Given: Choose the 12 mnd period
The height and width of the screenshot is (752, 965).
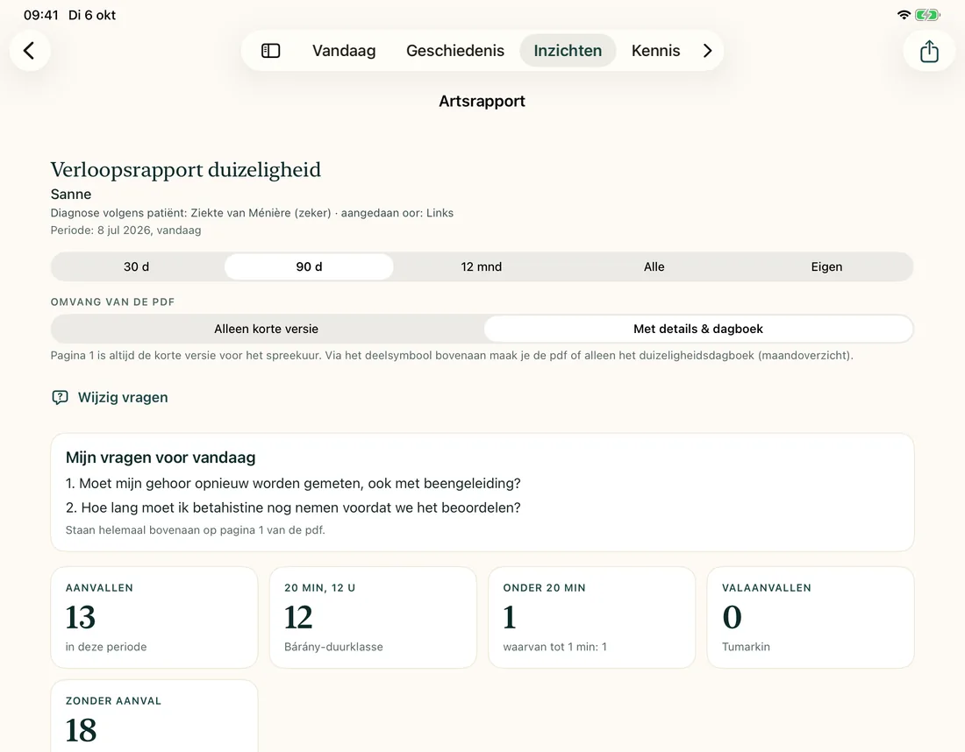Looking at the screenshot, I should point(482,266).
